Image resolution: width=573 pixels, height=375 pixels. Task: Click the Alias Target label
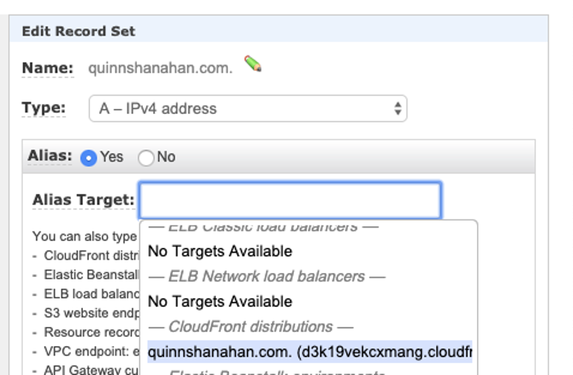83,200
